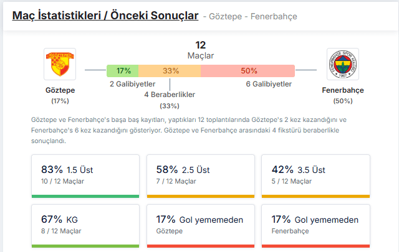Click the 6 Galibiyetler label
Screen dimensions: 399x252
(269, 84)
